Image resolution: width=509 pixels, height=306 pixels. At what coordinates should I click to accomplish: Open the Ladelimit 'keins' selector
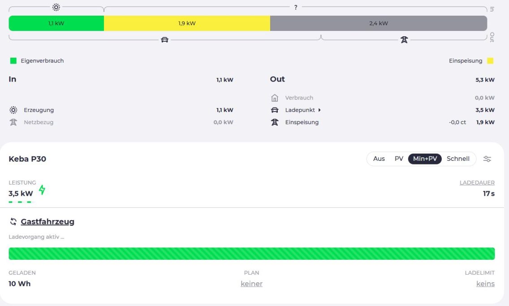tap(485, 284)
